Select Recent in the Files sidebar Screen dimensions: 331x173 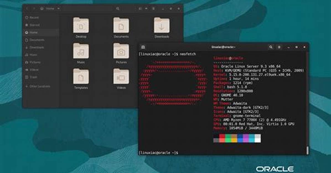41,18
